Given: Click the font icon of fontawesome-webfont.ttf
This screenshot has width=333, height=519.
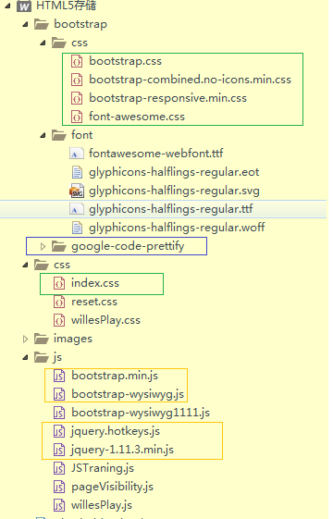Looking at the screenshot, I should [77, 154].
